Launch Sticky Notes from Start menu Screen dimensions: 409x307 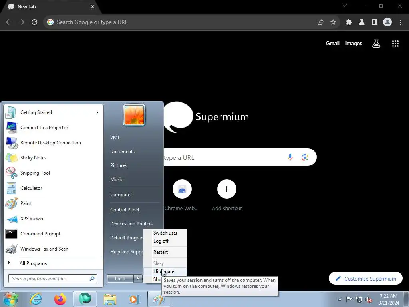tap(54, 158)
